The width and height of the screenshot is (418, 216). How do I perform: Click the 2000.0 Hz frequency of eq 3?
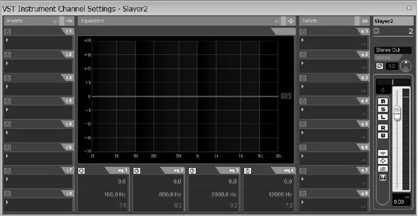(224, 195)
